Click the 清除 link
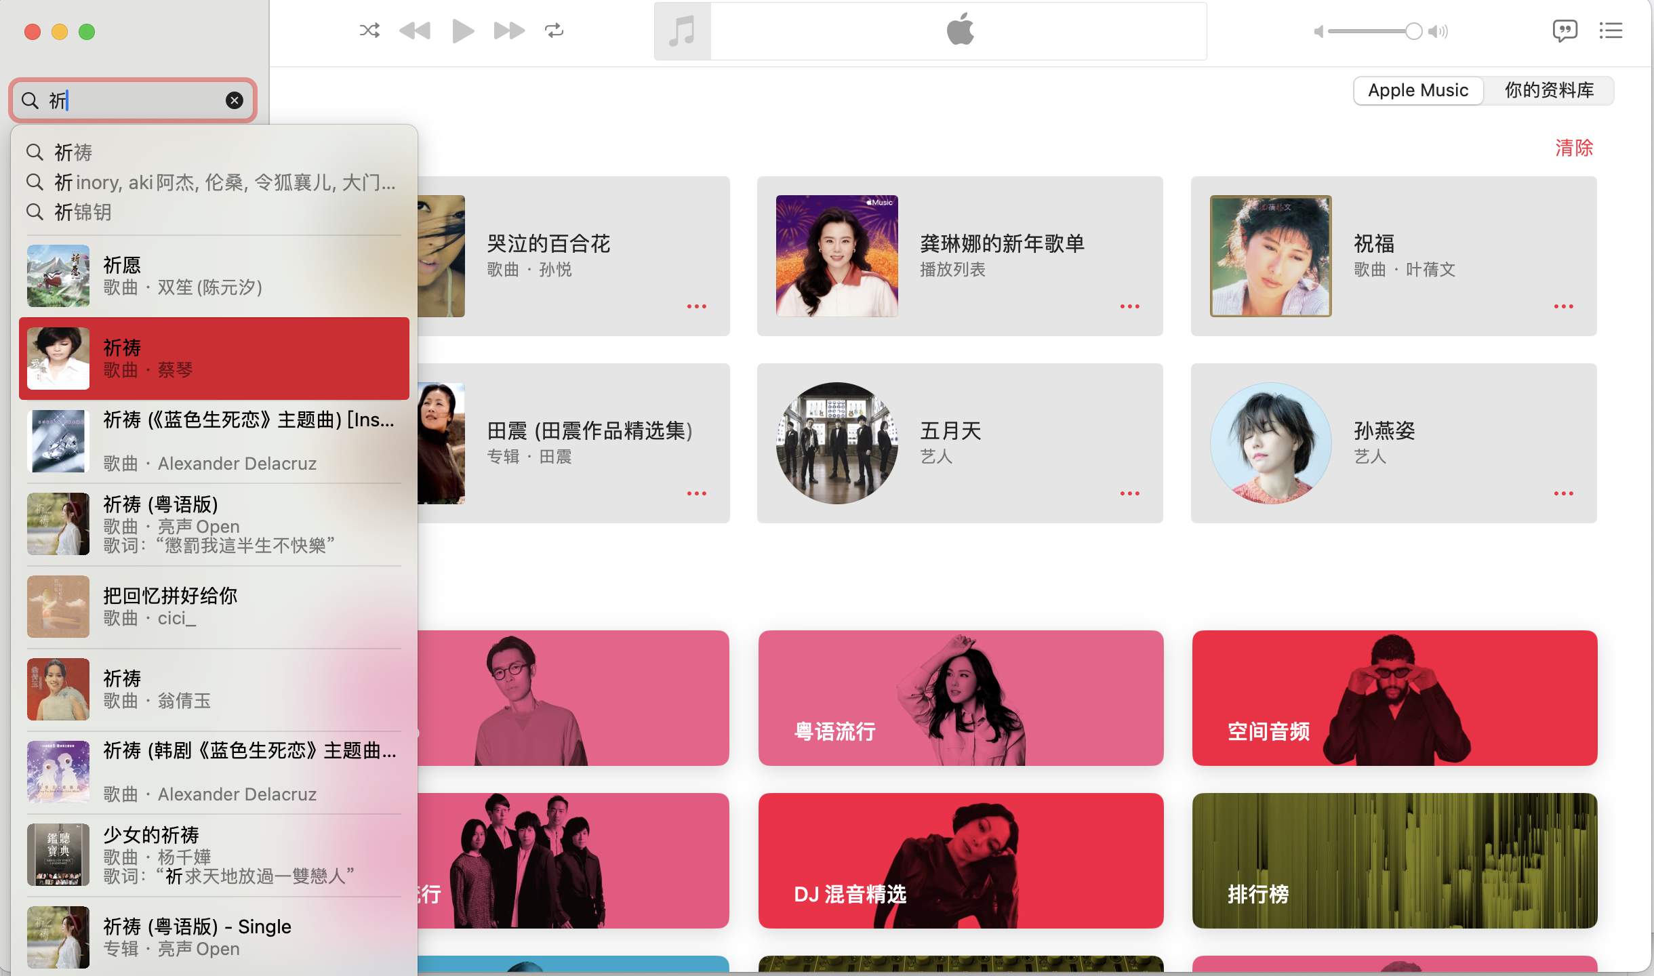1654x976 pixels. pyautogui.click(x=1573, y=148)
